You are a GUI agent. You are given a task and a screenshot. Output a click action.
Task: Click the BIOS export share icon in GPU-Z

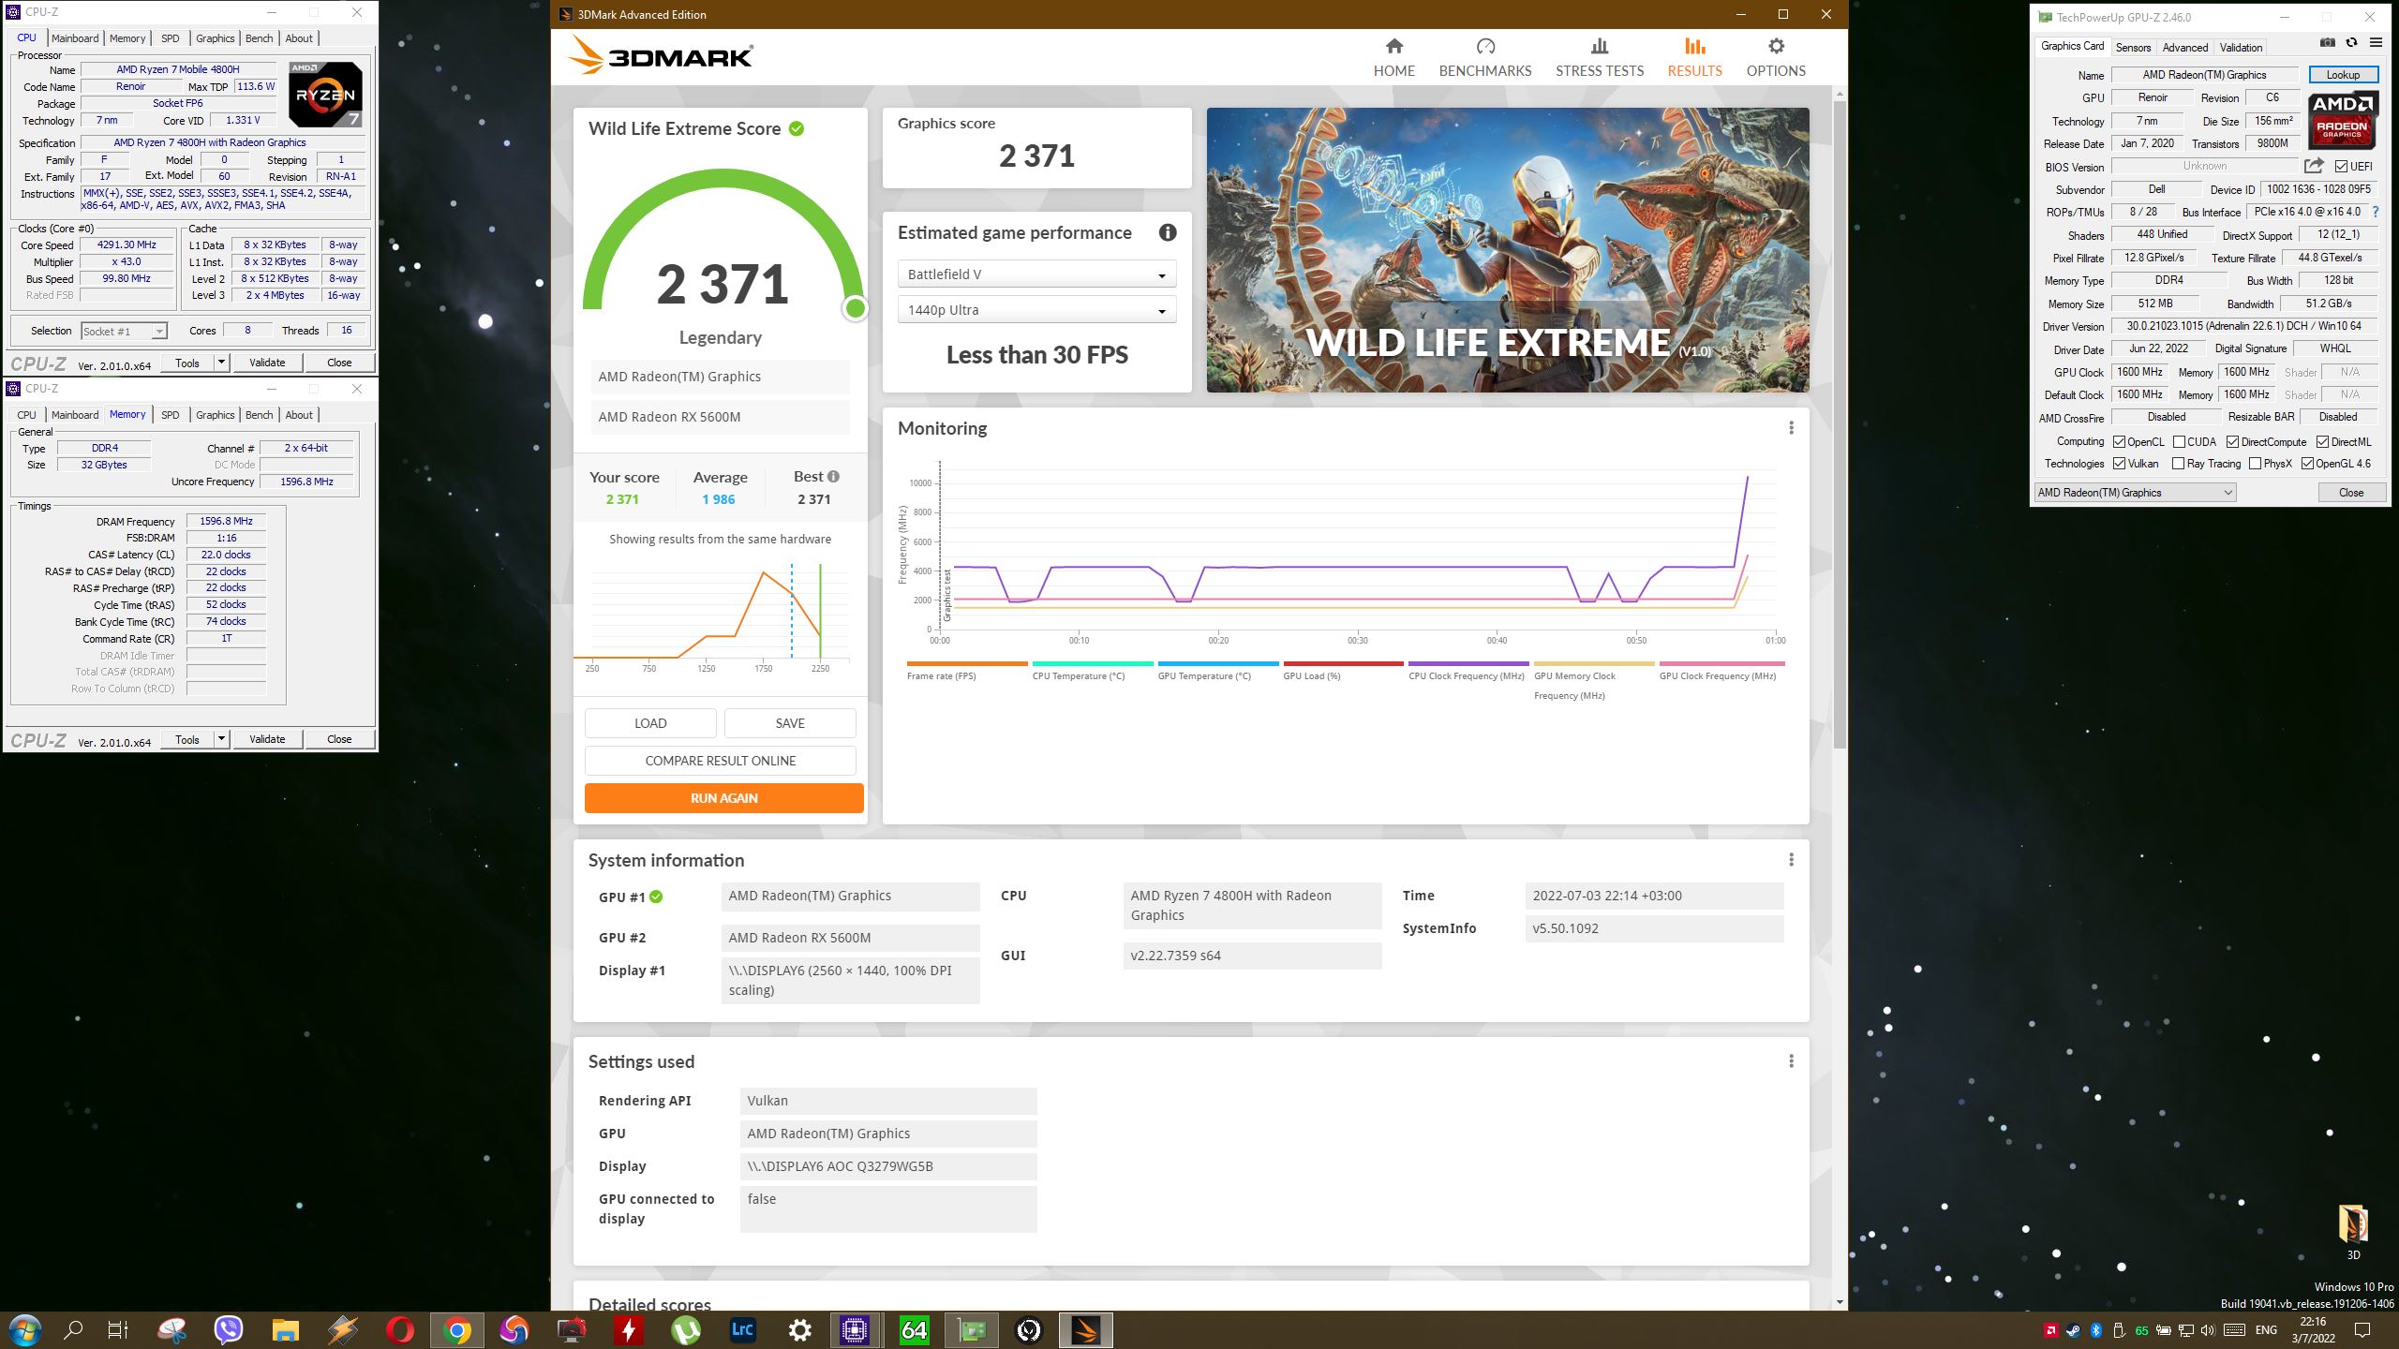[2314, 166]
